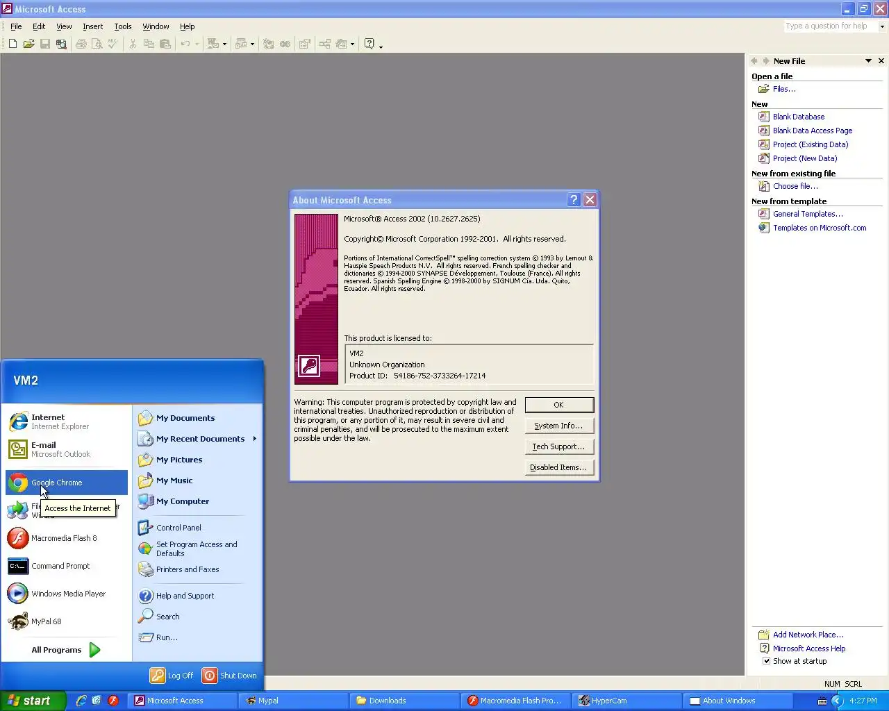Open the File menu
Screen dimensions: 889x711
[16, 26]
